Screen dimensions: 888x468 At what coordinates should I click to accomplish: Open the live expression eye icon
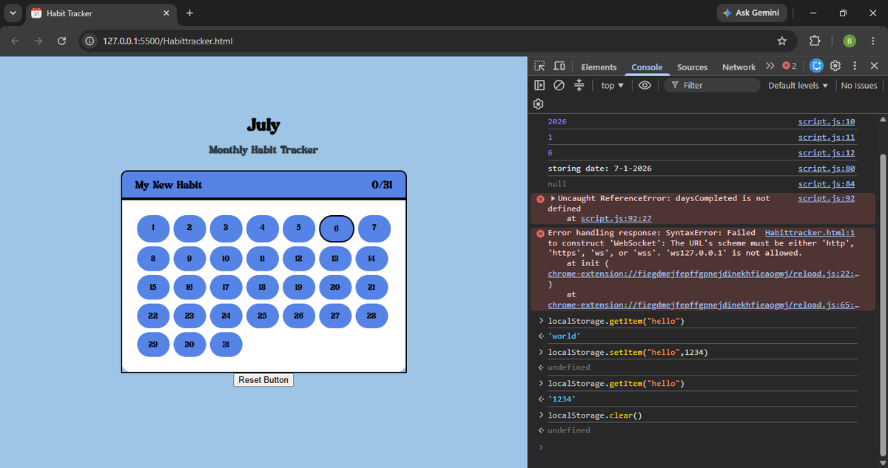645,85
